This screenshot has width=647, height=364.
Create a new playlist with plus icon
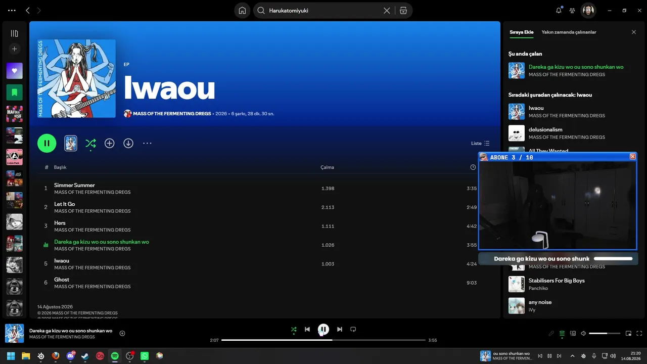14,49
